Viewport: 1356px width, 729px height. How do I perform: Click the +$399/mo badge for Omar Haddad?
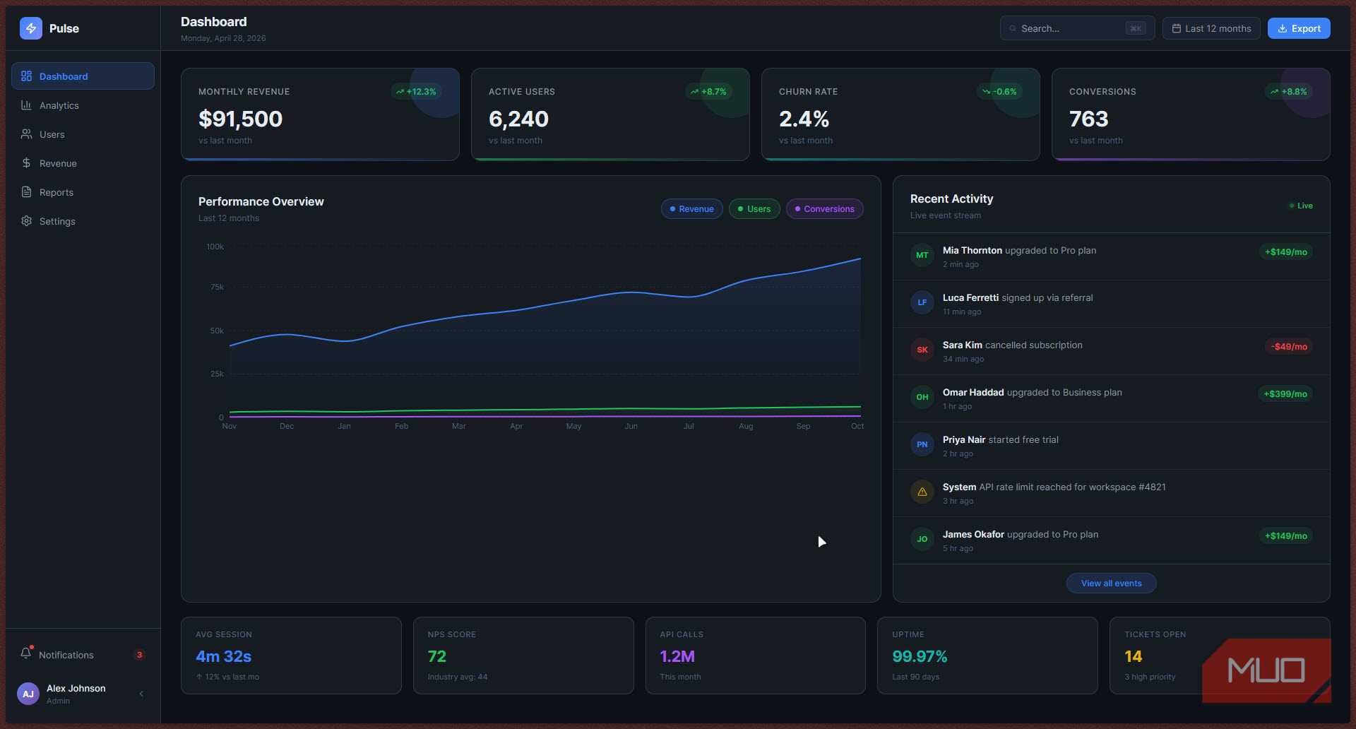pyautogui.click(x=1285, y=394)
